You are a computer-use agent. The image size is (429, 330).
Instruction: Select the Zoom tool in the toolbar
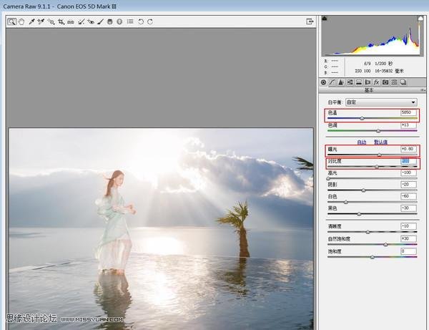tap(12, 21)
